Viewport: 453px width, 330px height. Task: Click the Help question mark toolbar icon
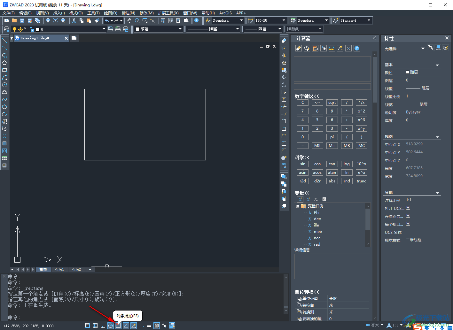(x=196, y=20)
